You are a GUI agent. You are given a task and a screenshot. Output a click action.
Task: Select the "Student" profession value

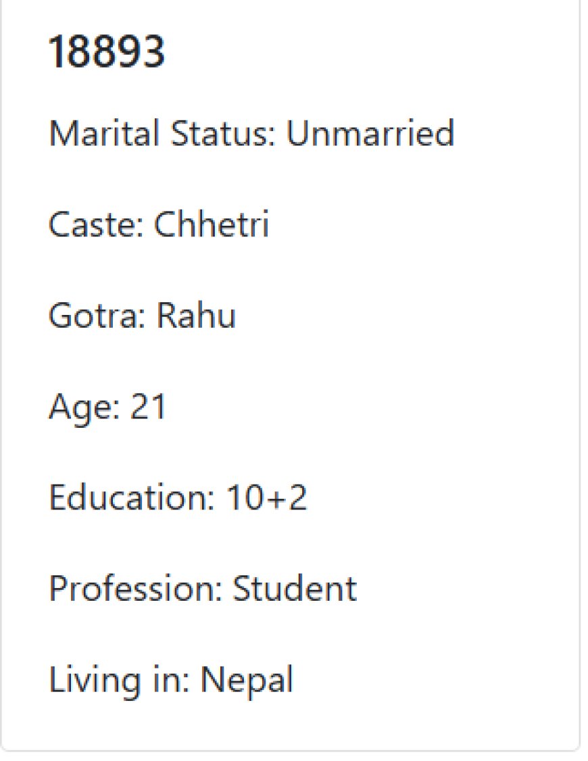point(295,589)
